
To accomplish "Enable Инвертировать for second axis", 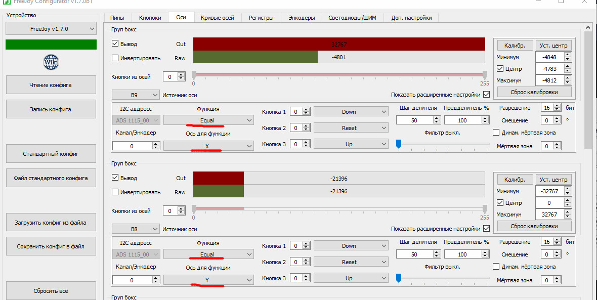I will point(115,192).
